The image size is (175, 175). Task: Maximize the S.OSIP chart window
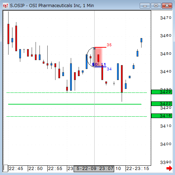point(156,6)
